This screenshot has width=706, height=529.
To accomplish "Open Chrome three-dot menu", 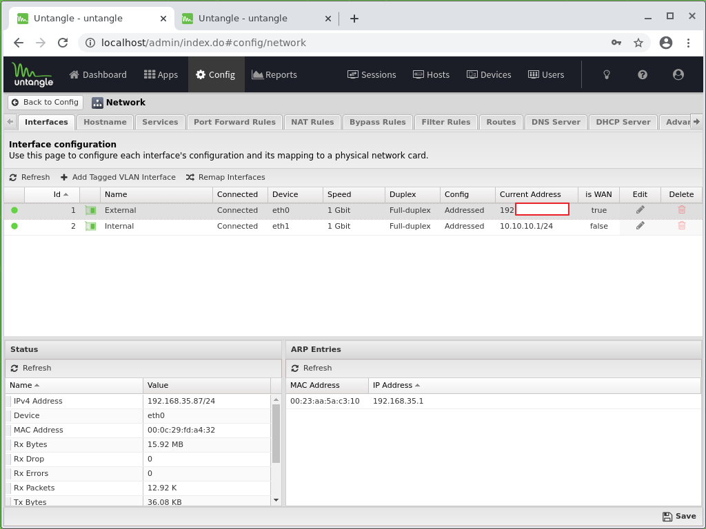I will [x=688, y=43].
